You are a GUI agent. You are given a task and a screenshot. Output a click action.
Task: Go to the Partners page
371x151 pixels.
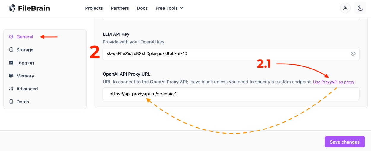pos(120,8)
